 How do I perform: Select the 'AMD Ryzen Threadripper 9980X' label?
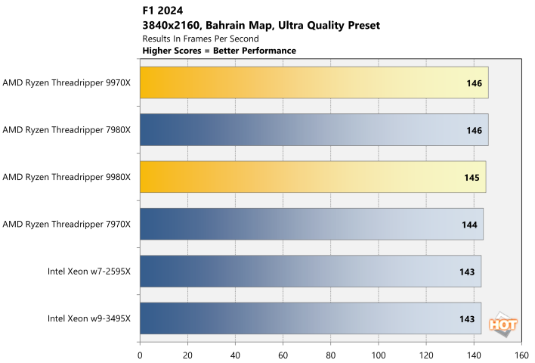[x=66, y=177]
